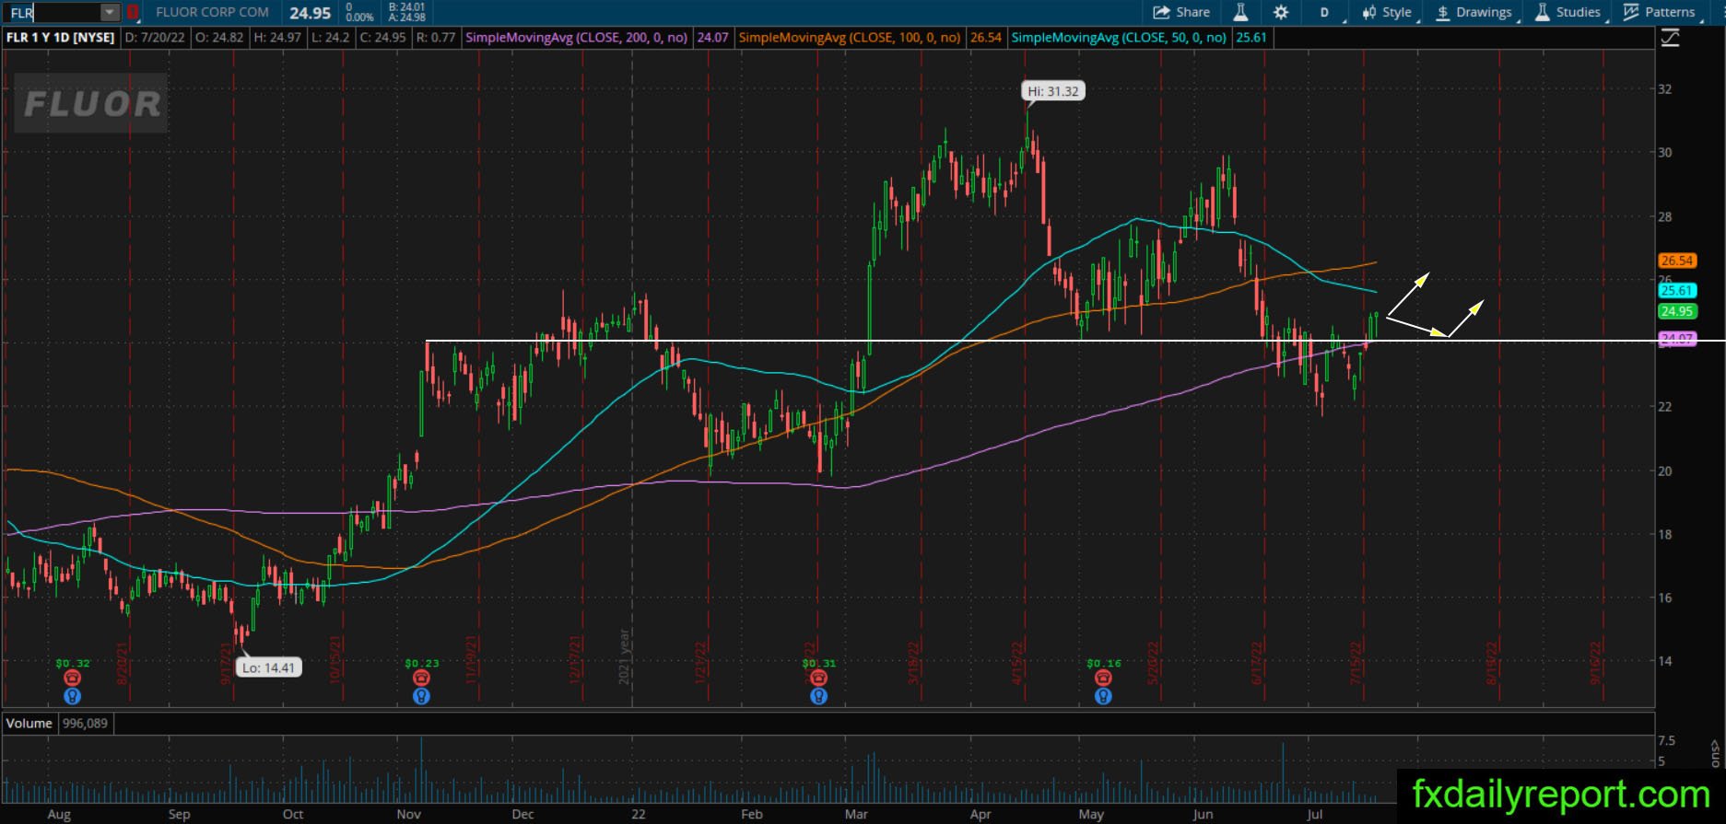
Task: Click the $0.32 earnings value in August
Action: 72,663
